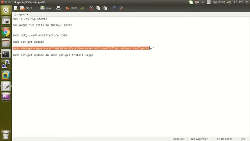Image resolution: width=250 pixels, height=141 pixels.
Task: Open Google Chrome from the launcher
Action: (x=6, y=32)
